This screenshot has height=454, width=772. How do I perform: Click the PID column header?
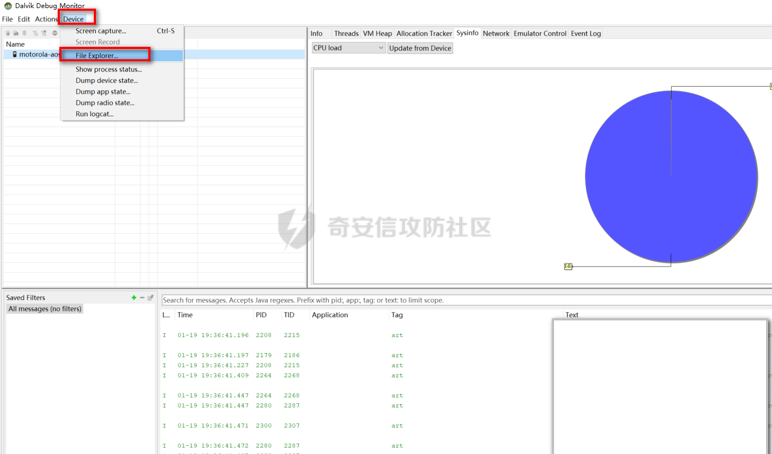tap(261, 315)
